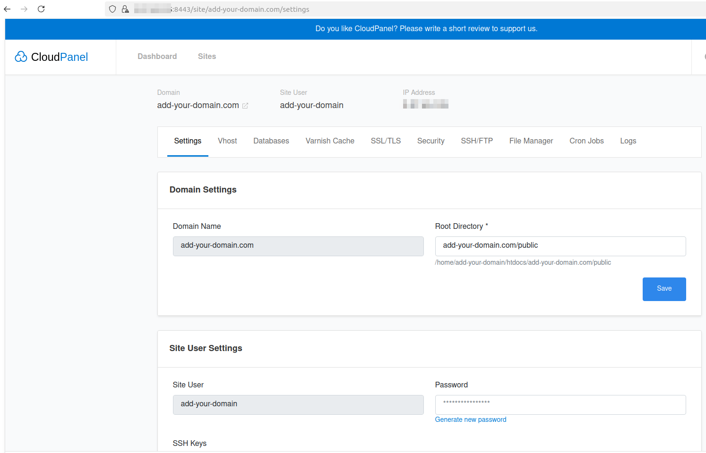Click the padlock warning icon in the address bar
Viewport: 706px width, 453px height.
(125, 9)
